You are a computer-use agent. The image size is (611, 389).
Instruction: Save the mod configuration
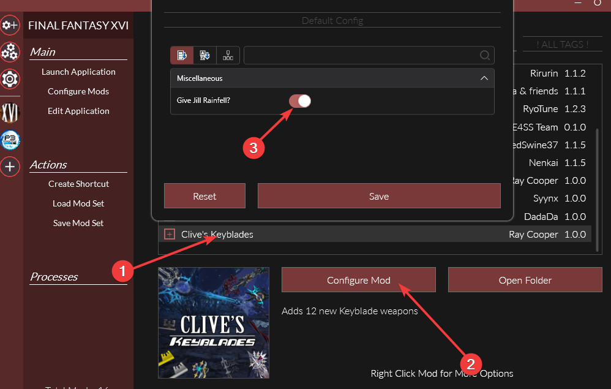[x=379, y=196]
